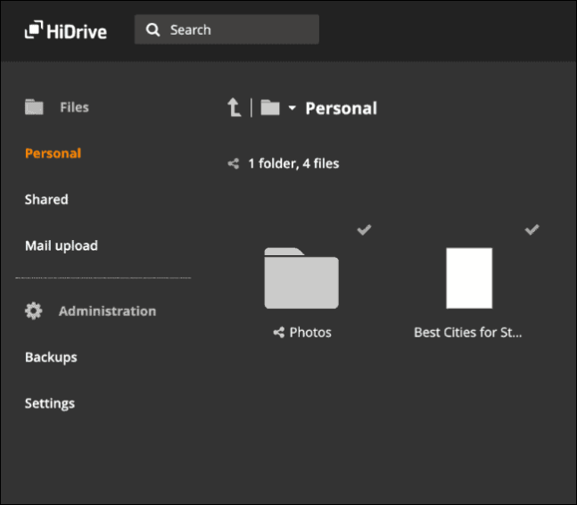Screen dimensions: 577x505
Task: Click share icon beside folder count
Action: 234,163
